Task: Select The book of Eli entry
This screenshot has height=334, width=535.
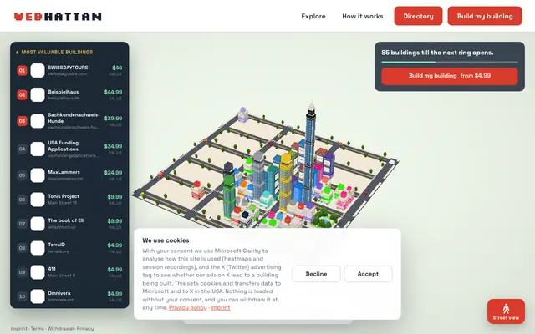Action: pos(69,224)
